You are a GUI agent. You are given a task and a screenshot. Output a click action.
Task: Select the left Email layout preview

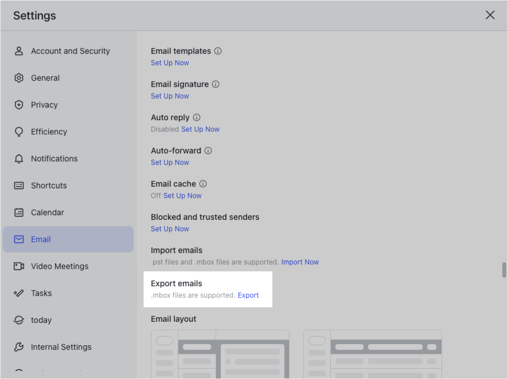click(220, 354)
